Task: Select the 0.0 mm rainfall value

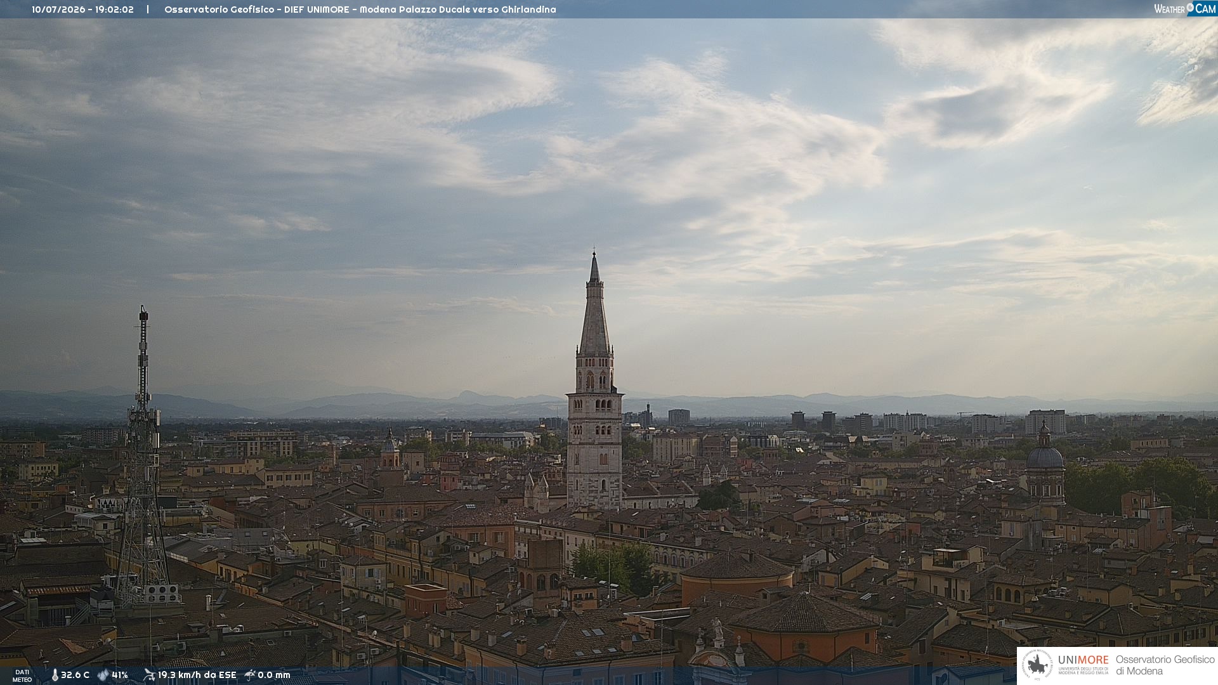Action: tap(274, 675)
